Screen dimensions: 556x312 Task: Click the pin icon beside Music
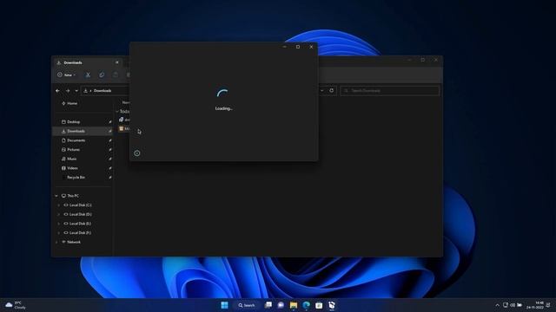[x=110, y=159]
